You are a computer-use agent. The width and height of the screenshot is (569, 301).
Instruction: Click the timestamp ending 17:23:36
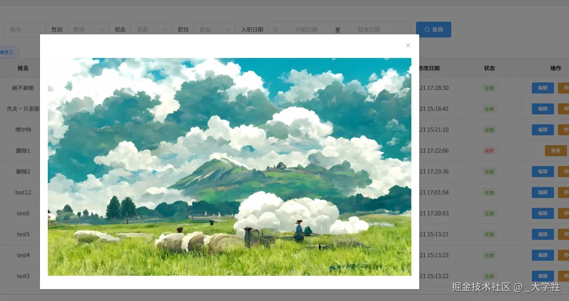434,172
